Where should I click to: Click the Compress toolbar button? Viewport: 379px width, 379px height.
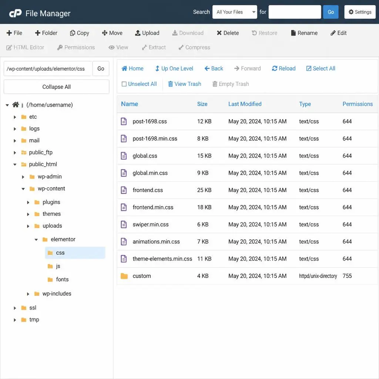pyautogui.click(x=194, y=47)
